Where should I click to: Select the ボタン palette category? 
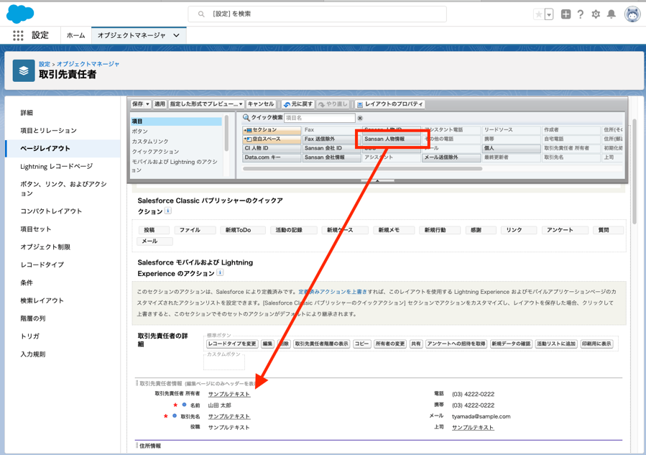139,131
